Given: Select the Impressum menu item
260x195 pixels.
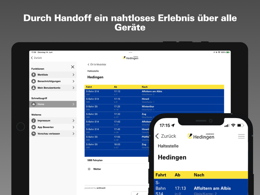Looking at the screenshot, I should click(x=53, y=121).
